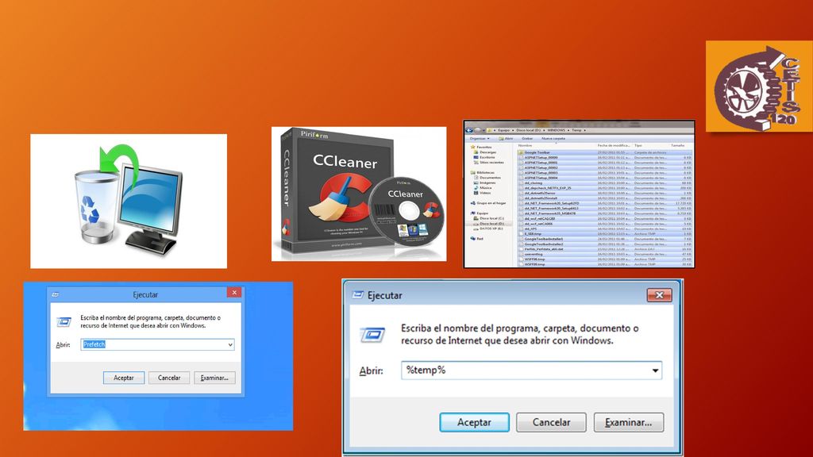
Task: Select Bibliotecas in the Explorer sidebar
Action: pos(482,172)
